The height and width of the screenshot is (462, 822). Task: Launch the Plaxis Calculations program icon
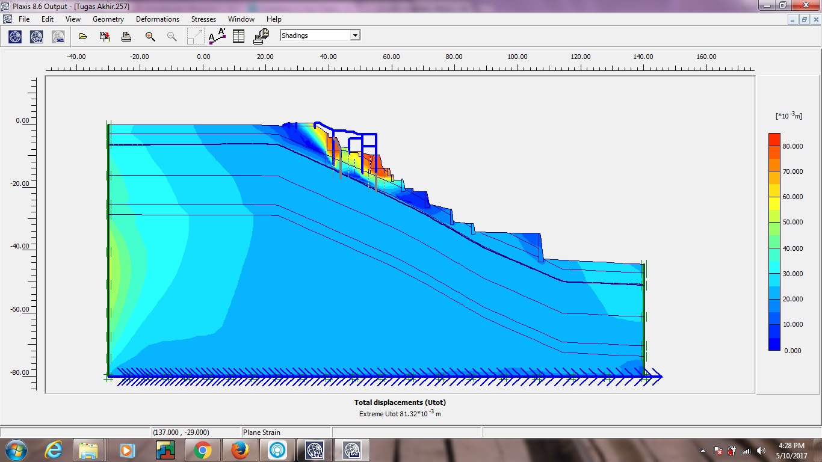tap(37, 37)
